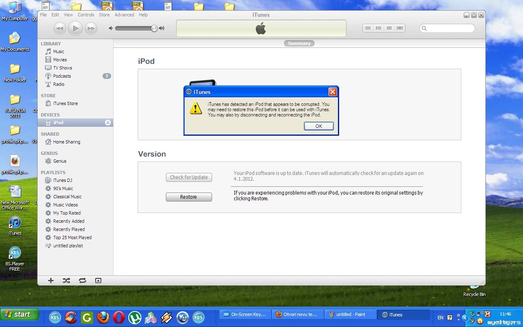Click the Podcasts unplayed count badge
The height and width of the screenshot is (327, 523).
[x=107, y=76]
